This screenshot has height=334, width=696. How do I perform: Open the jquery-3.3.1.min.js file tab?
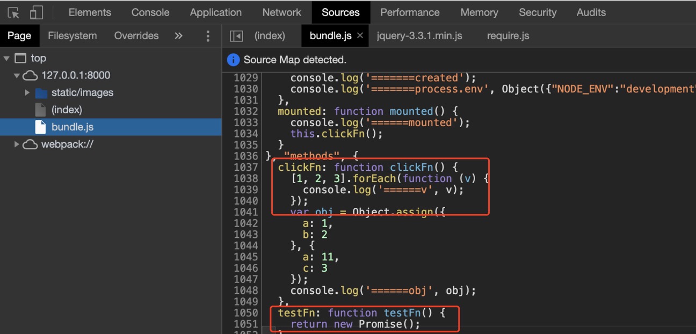click(419, 36)
